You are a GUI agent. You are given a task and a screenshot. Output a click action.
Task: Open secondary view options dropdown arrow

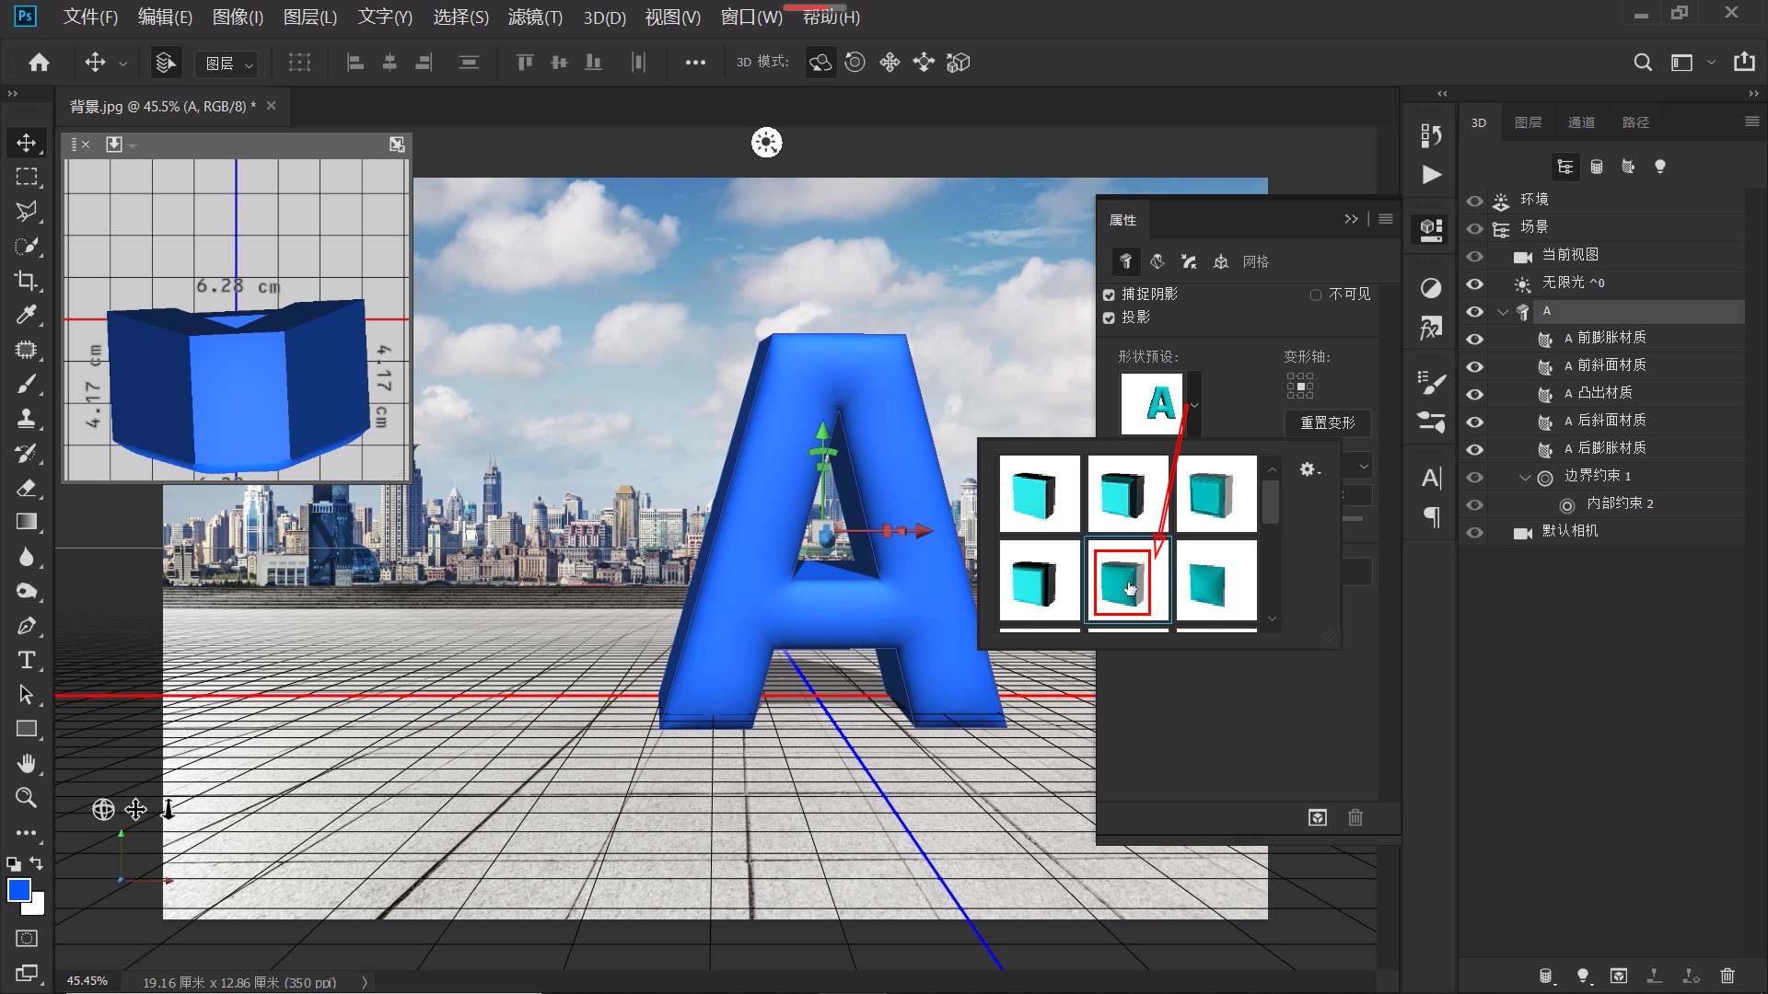point(134,145)
